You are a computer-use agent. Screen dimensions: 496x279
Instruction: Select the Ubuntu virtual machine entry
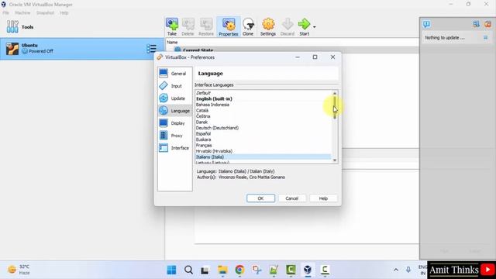pyautogui.click(x=81, y=48)
